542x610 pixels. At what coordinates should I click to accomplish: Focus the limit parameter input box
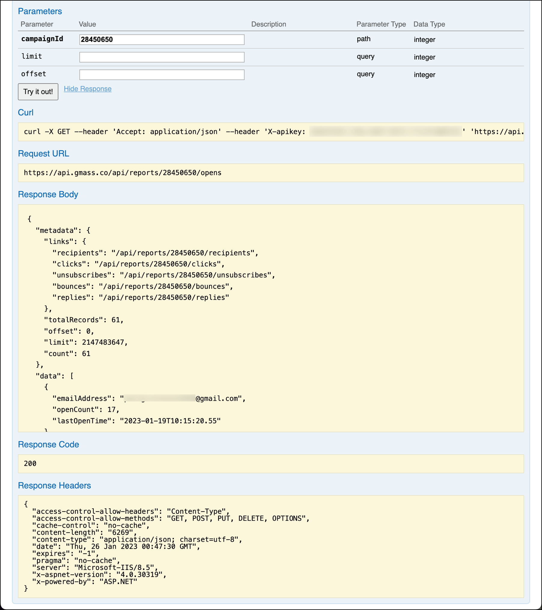[162, 57]
